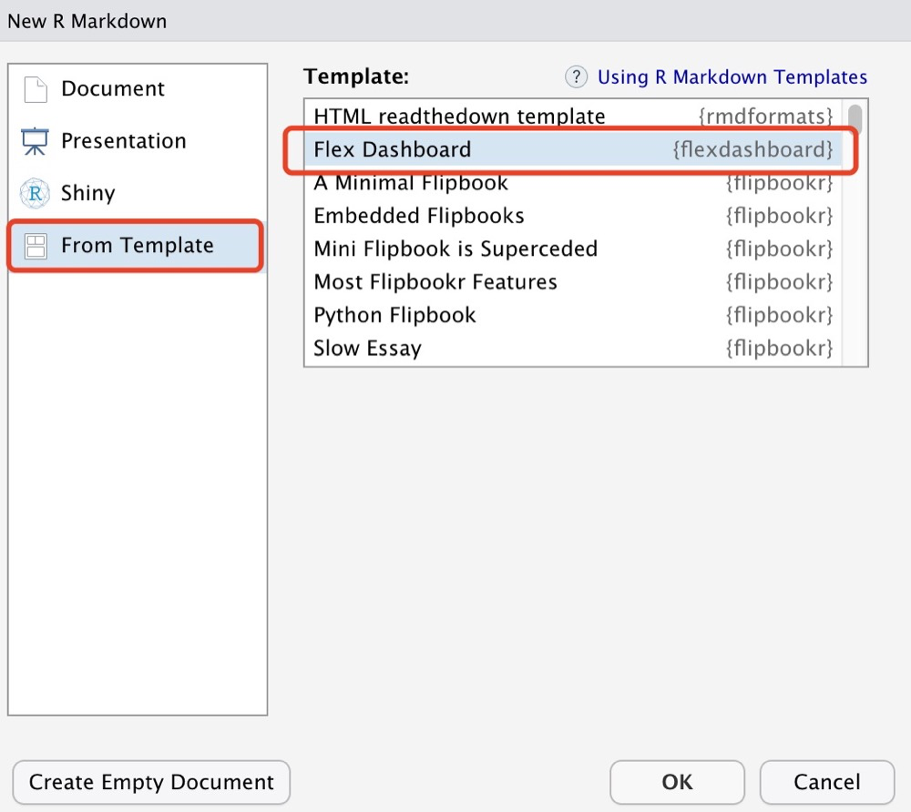The width and height of the screenshot is (911, 812).
Task: Click the Presentation easel icon
Action: tap(35, 142)
